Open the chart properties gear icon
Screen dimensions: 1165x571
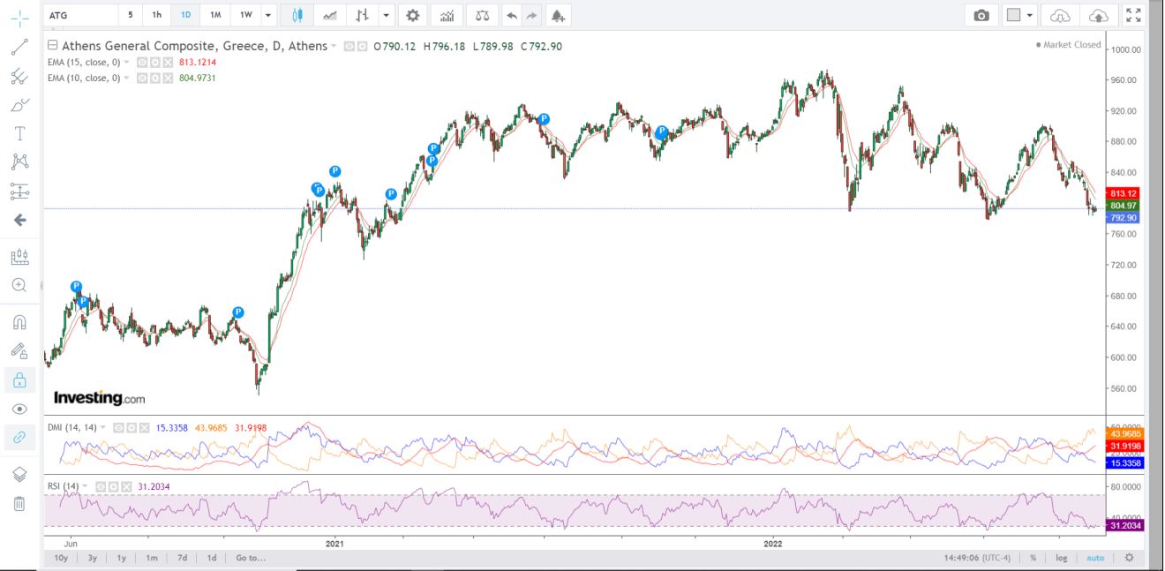(412, 15)
